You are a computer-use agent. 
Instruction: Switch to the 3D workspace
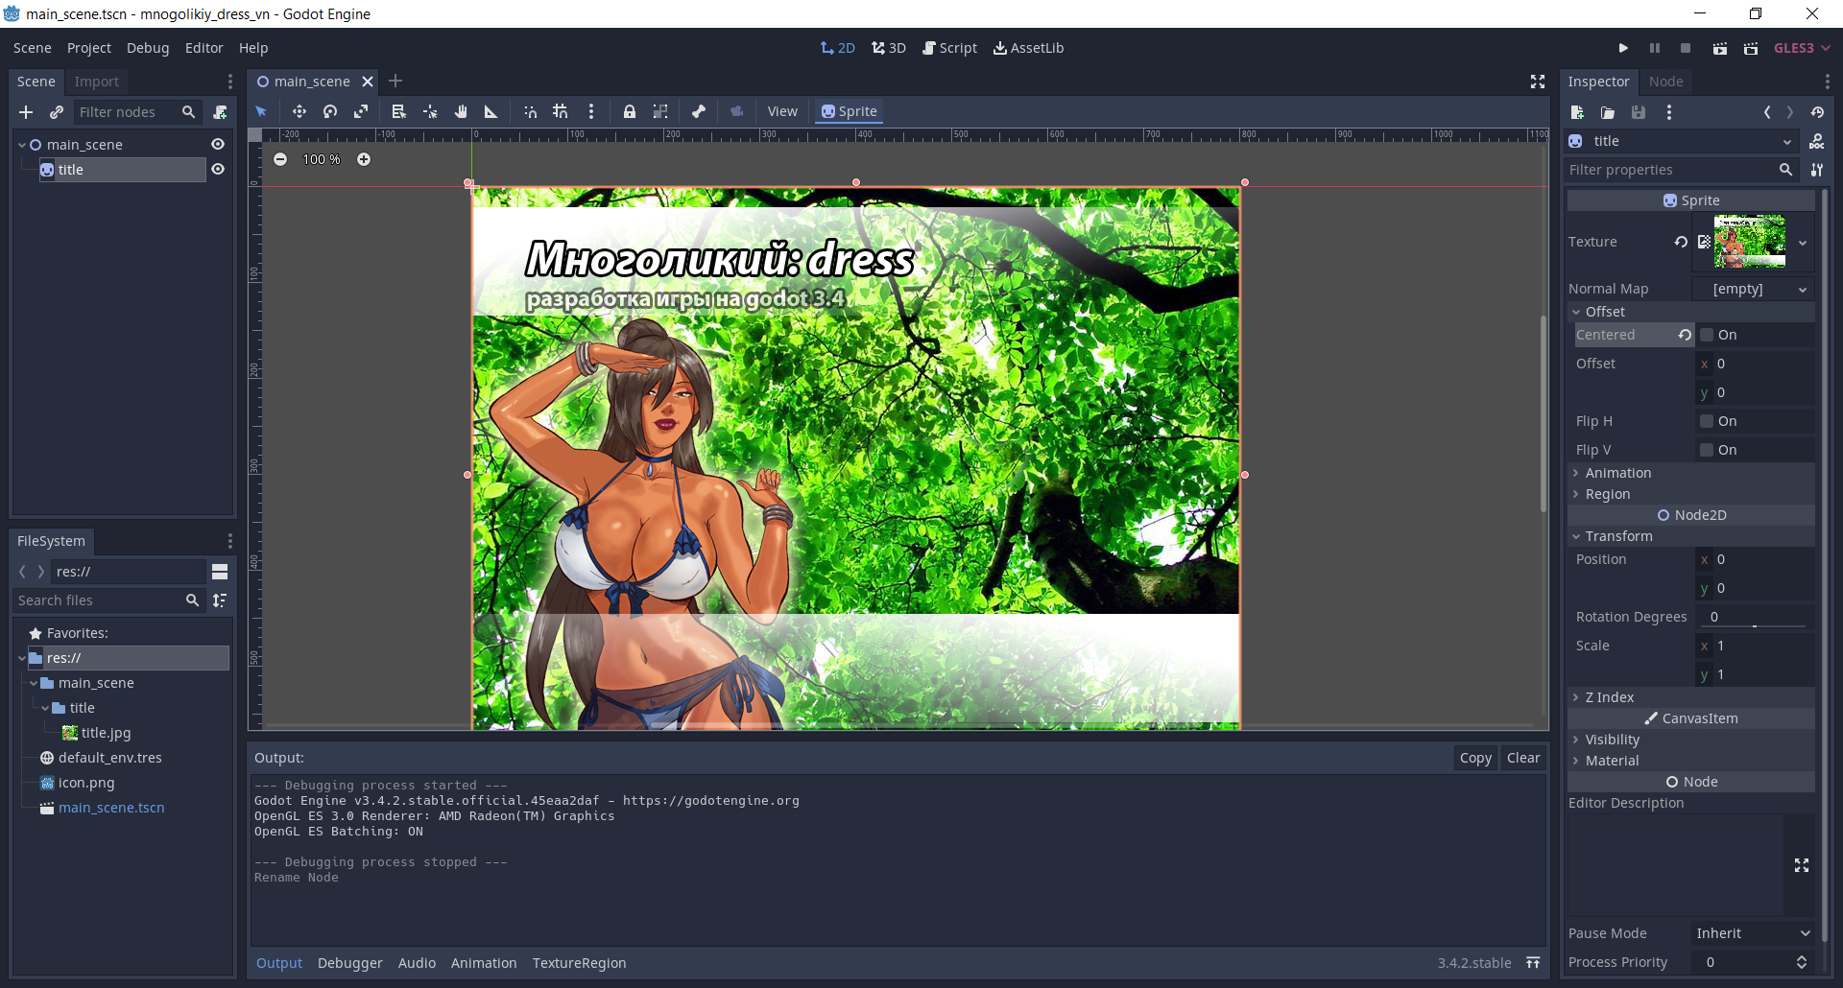tap(889, 48)
